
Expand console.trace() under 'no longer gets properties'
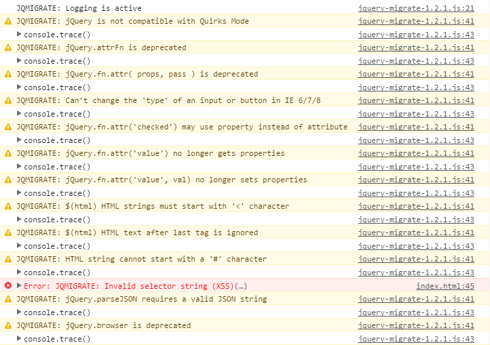[19, 167]
